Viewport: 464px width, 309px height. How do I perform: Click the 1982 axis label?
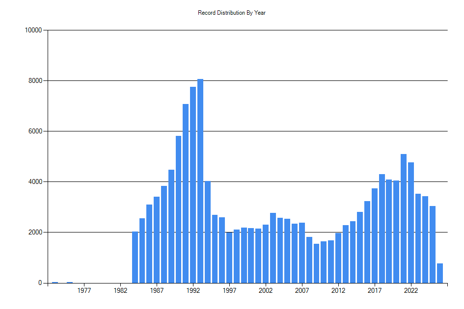tap(120, 290)
